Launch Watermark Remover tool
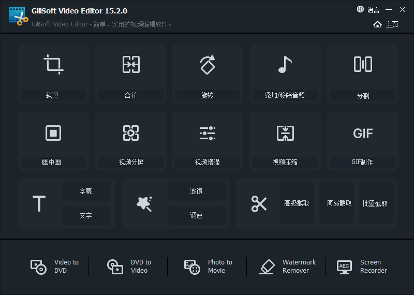Viewport: 414px width, 295px height. [288, 267]
